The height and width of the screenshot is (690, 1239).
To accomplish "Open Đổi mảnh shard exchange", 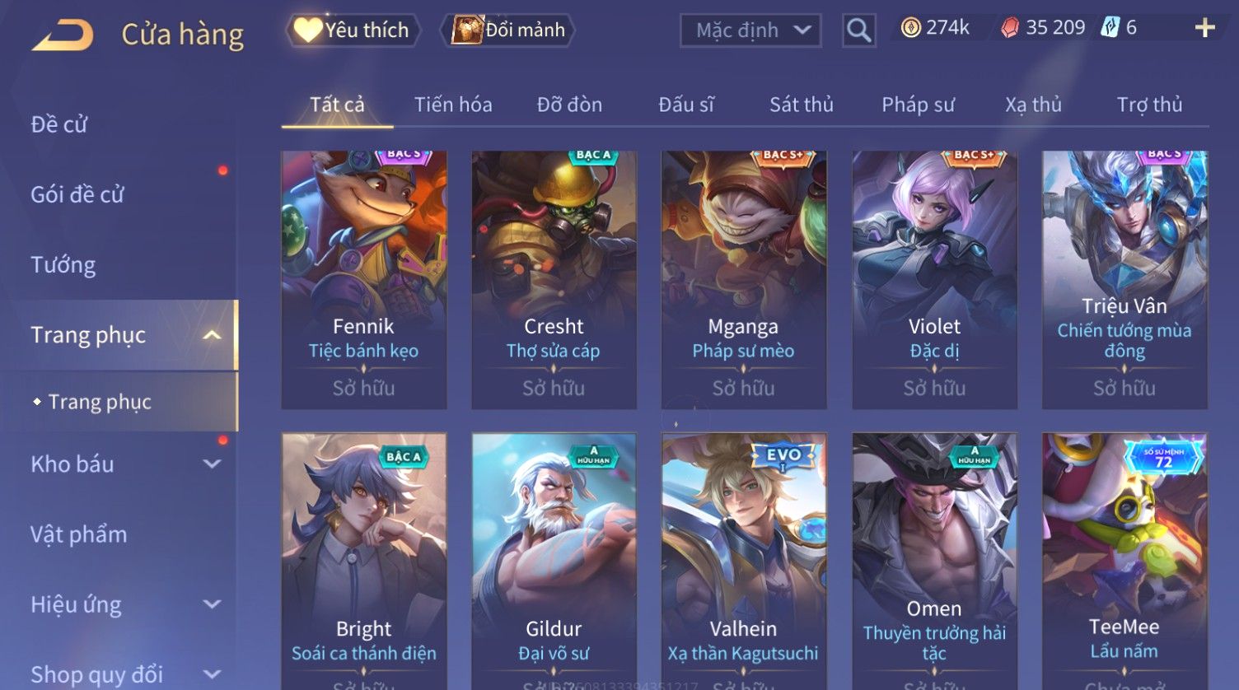I will tap(508, 30).
